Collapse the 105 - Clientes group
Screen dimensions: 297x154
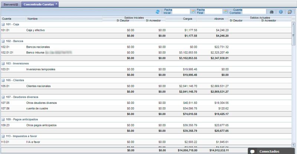pos(3,80)
